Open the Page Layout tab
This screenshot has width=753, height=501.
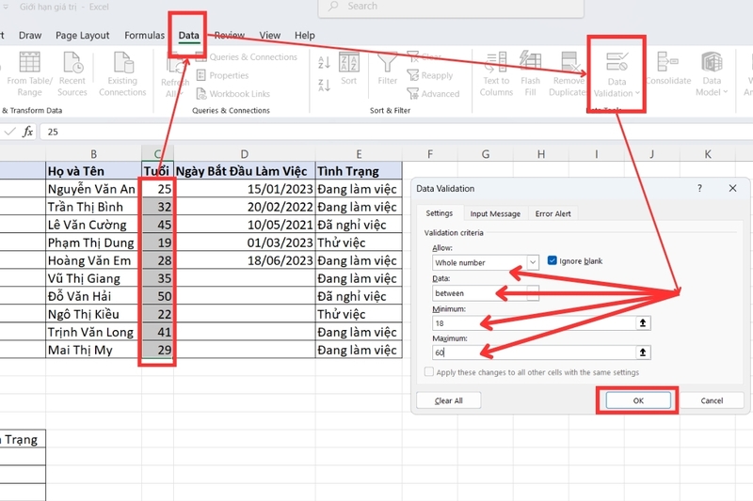click(x=83, y=36)
